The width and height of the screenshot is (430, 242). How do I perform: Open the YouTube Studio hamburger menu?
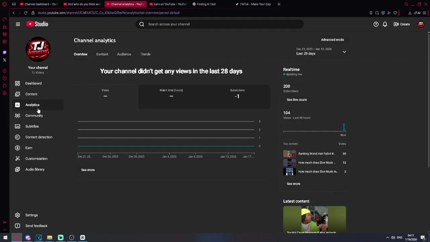tap(18, 24)
